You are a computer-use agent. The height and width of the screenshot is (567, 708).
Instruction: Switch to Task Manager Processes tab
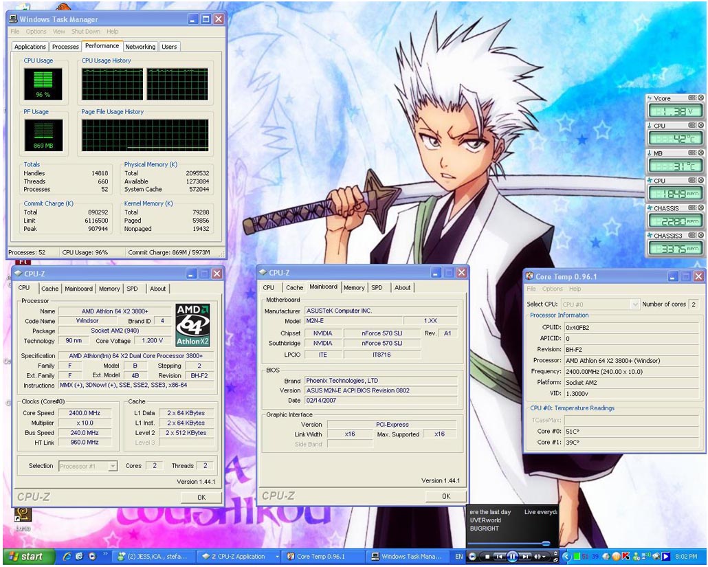[x=65, y=47]
